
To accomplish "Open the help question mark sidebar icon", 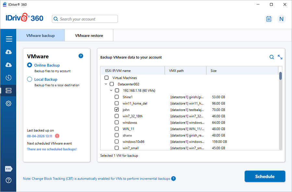I will (8, 180).
